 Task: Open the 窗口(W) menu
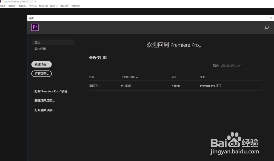click(65, 6)
